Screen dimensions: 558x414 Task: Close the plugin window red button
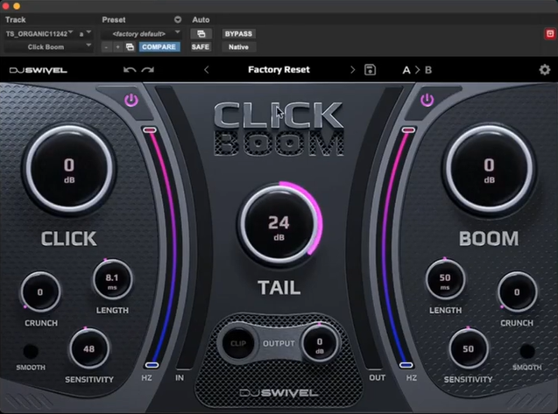(x=5, y=6)
